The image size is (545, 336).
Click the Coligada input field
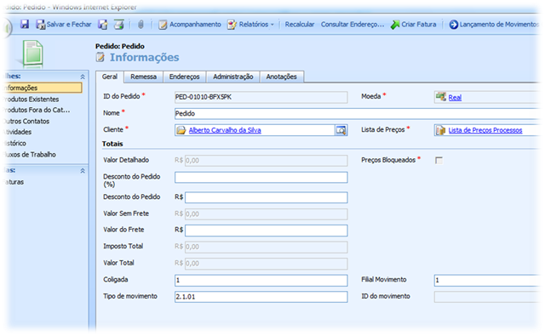point(261,281)
